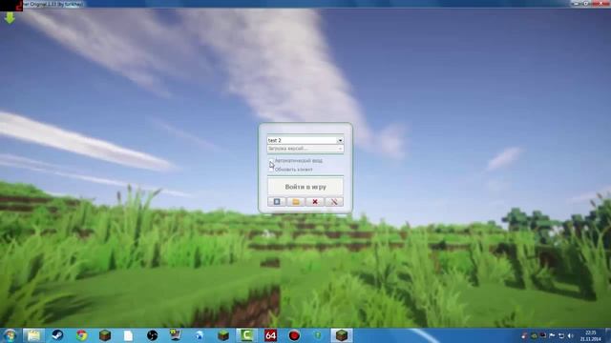Launch Steam from the taskbar
611x343 pixels.
57,335
